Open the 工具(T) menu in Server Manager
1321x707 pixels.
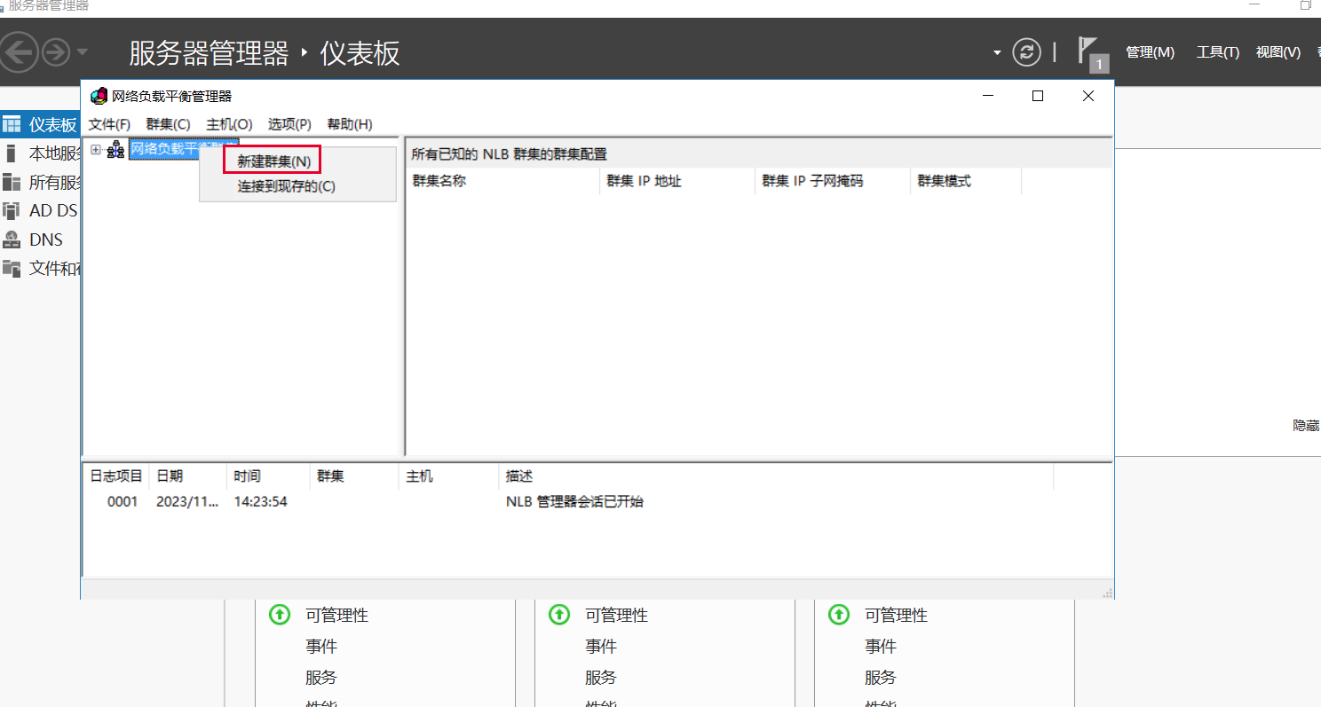click(1217, 52)
